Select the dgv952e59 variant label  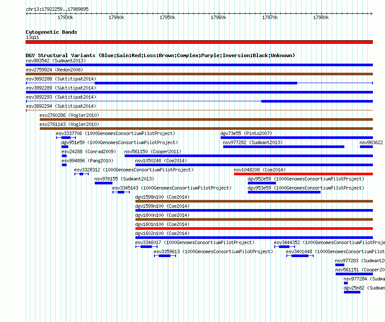(306, 179)
